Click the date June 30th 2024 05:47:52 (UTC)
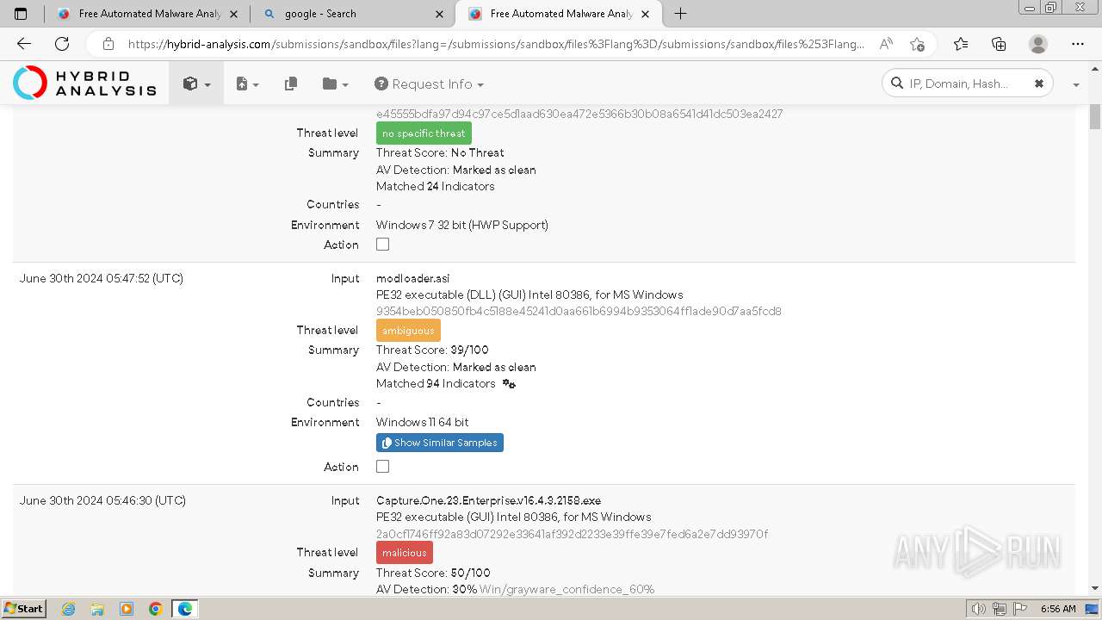The width and height of the screenshot is (1102, 620). point(102,278)
